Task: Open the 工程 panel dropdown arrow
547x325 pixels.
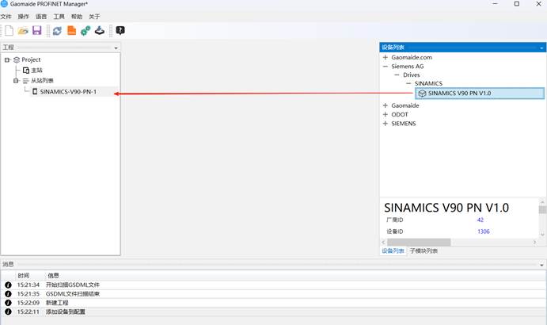Action: pos(116,48)
